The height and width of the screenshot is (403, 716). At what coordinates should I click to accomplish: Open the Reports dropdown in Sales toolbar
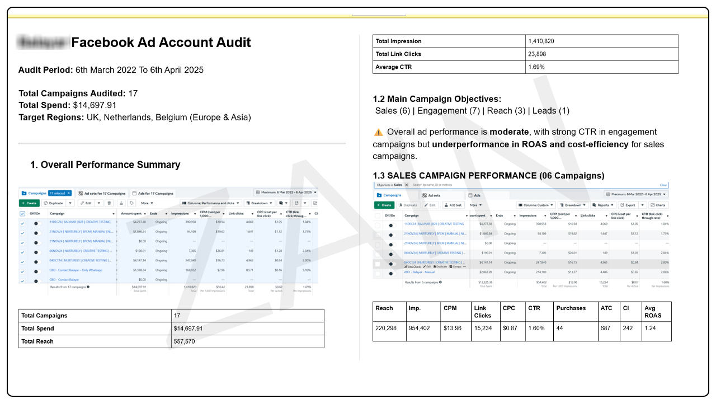click(x=604, y=205)
